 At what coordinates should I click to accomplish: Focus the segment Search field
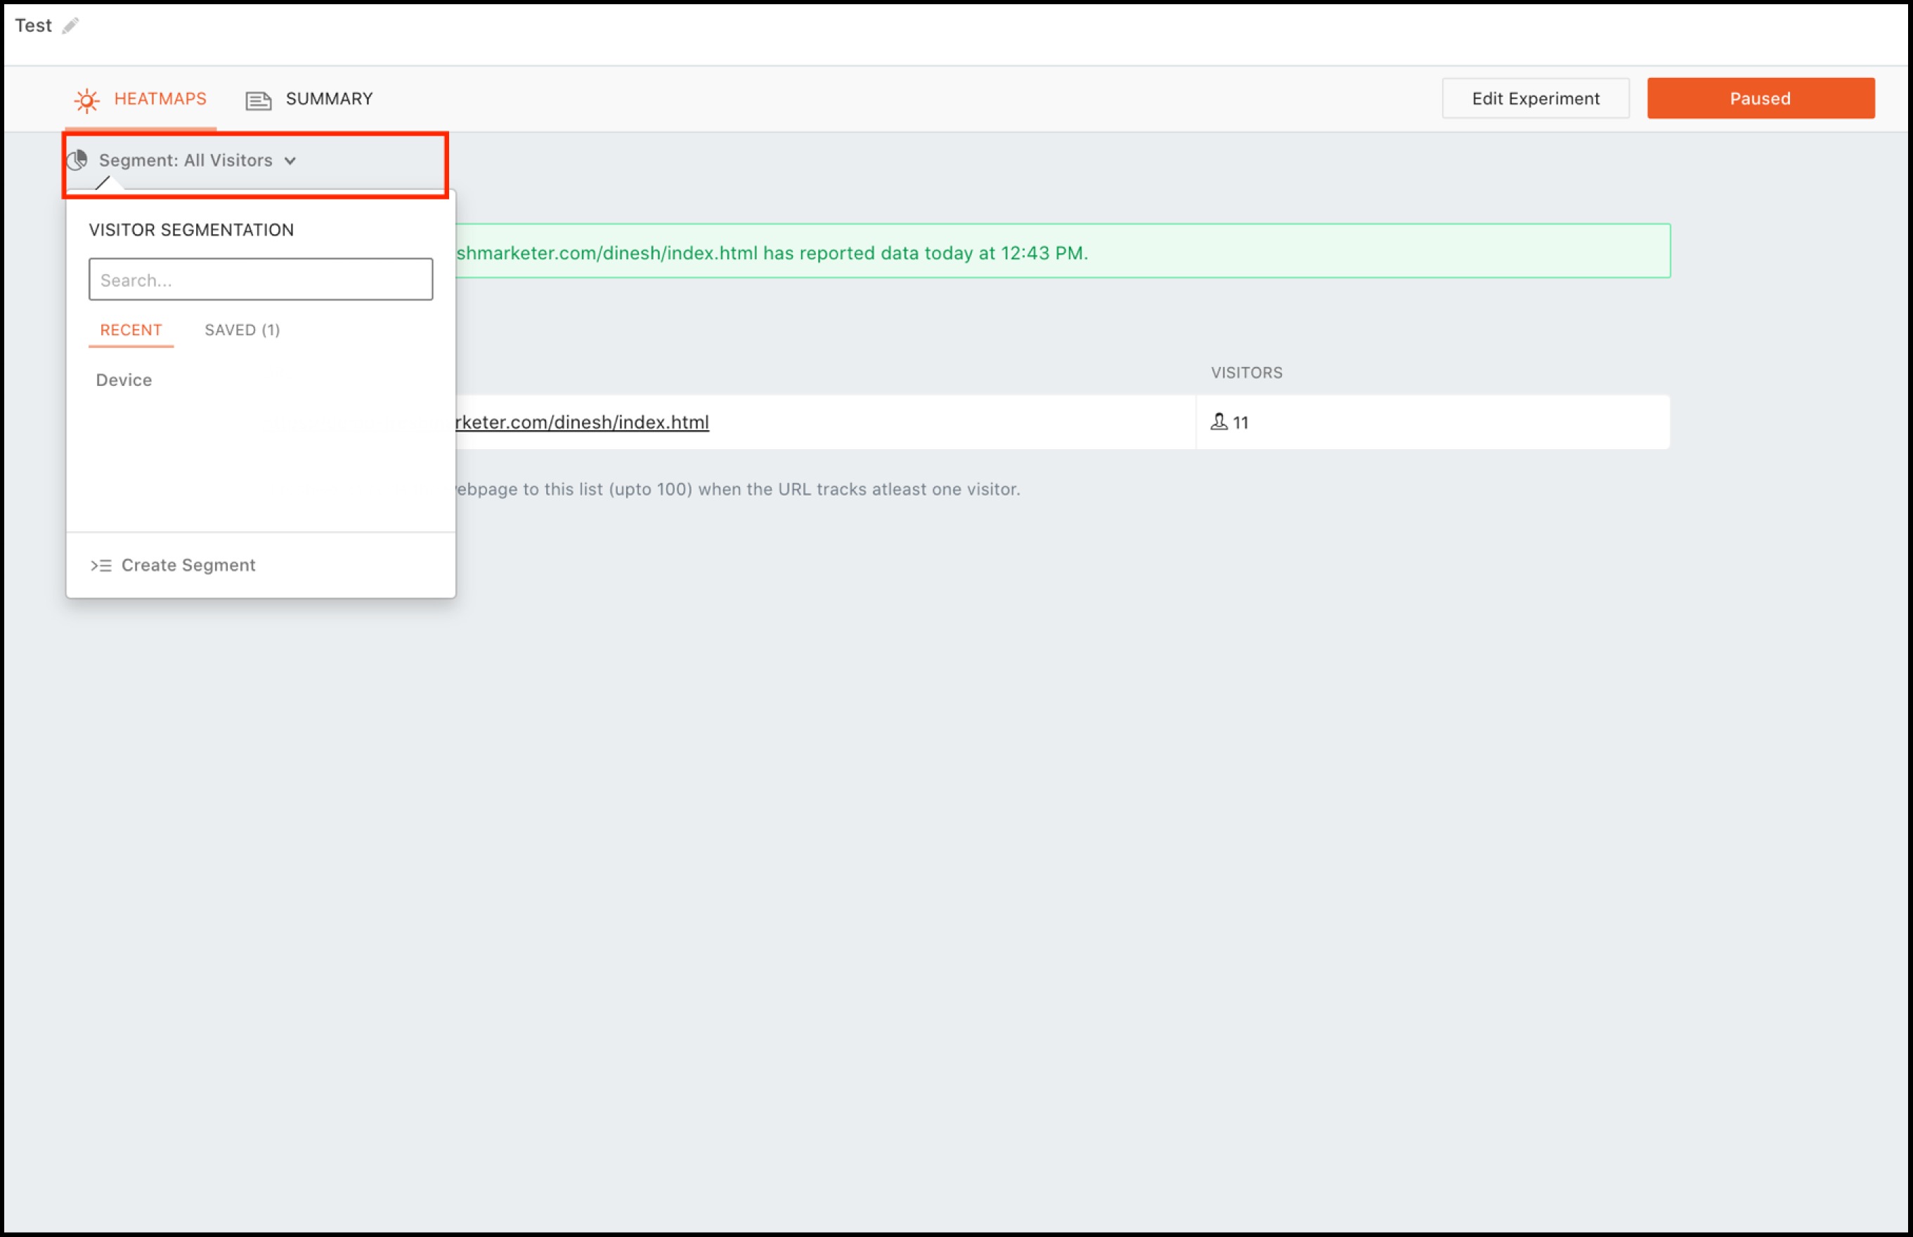pyautogui.click(x=260, y=280)
